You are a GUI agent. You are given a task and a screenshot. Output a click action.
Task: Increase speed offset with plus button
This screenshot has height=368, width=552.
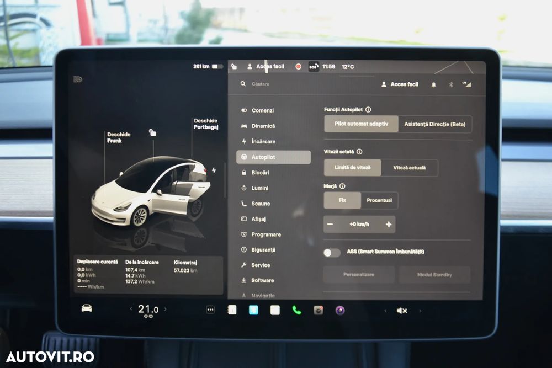tap(389, 225)
